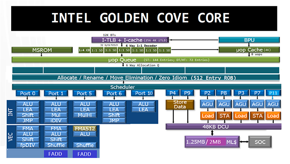The width and height of the screenshot is (290, 164).
Task: Click the Scheduler bar
Action: coord(146,87)
